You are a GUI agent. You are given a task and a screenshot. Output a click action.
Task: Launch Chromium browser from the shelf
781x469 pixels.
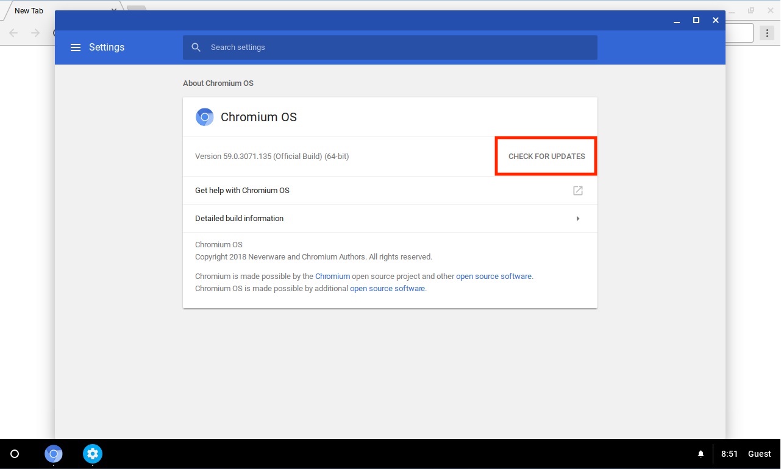54,454
